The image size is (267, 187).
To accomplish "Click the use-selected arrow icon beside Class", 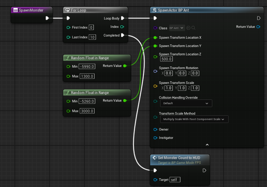I will [x=188, y=28].
